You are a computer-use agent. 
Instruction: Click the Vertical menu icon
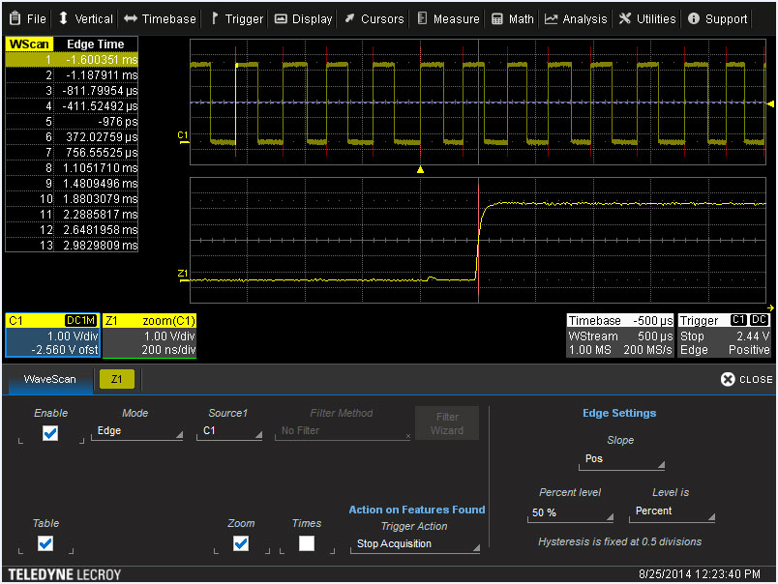click(x=64, y=17)
